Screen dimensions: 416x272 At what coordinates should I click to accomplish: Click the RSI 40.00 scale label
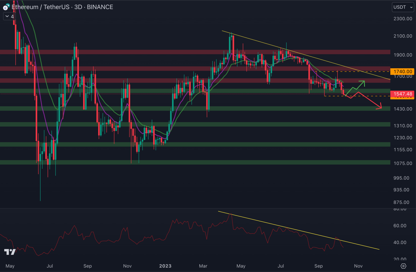coord(400,243)
